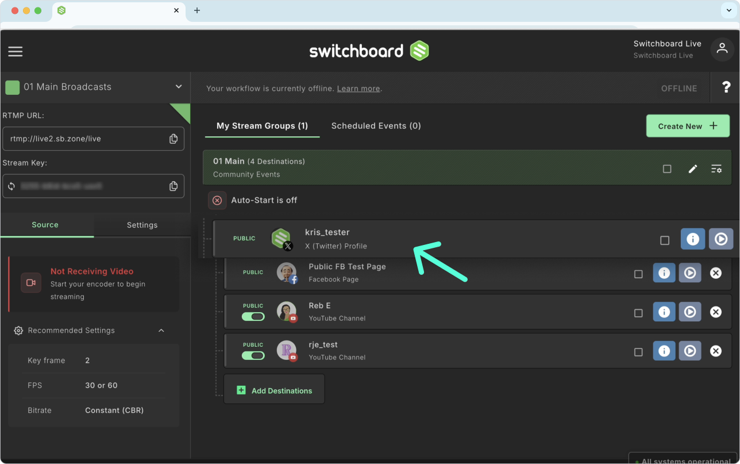This screenshot has width=740, height=464.
Task: Click into the RTMP URL field
Action: (93, 139)
